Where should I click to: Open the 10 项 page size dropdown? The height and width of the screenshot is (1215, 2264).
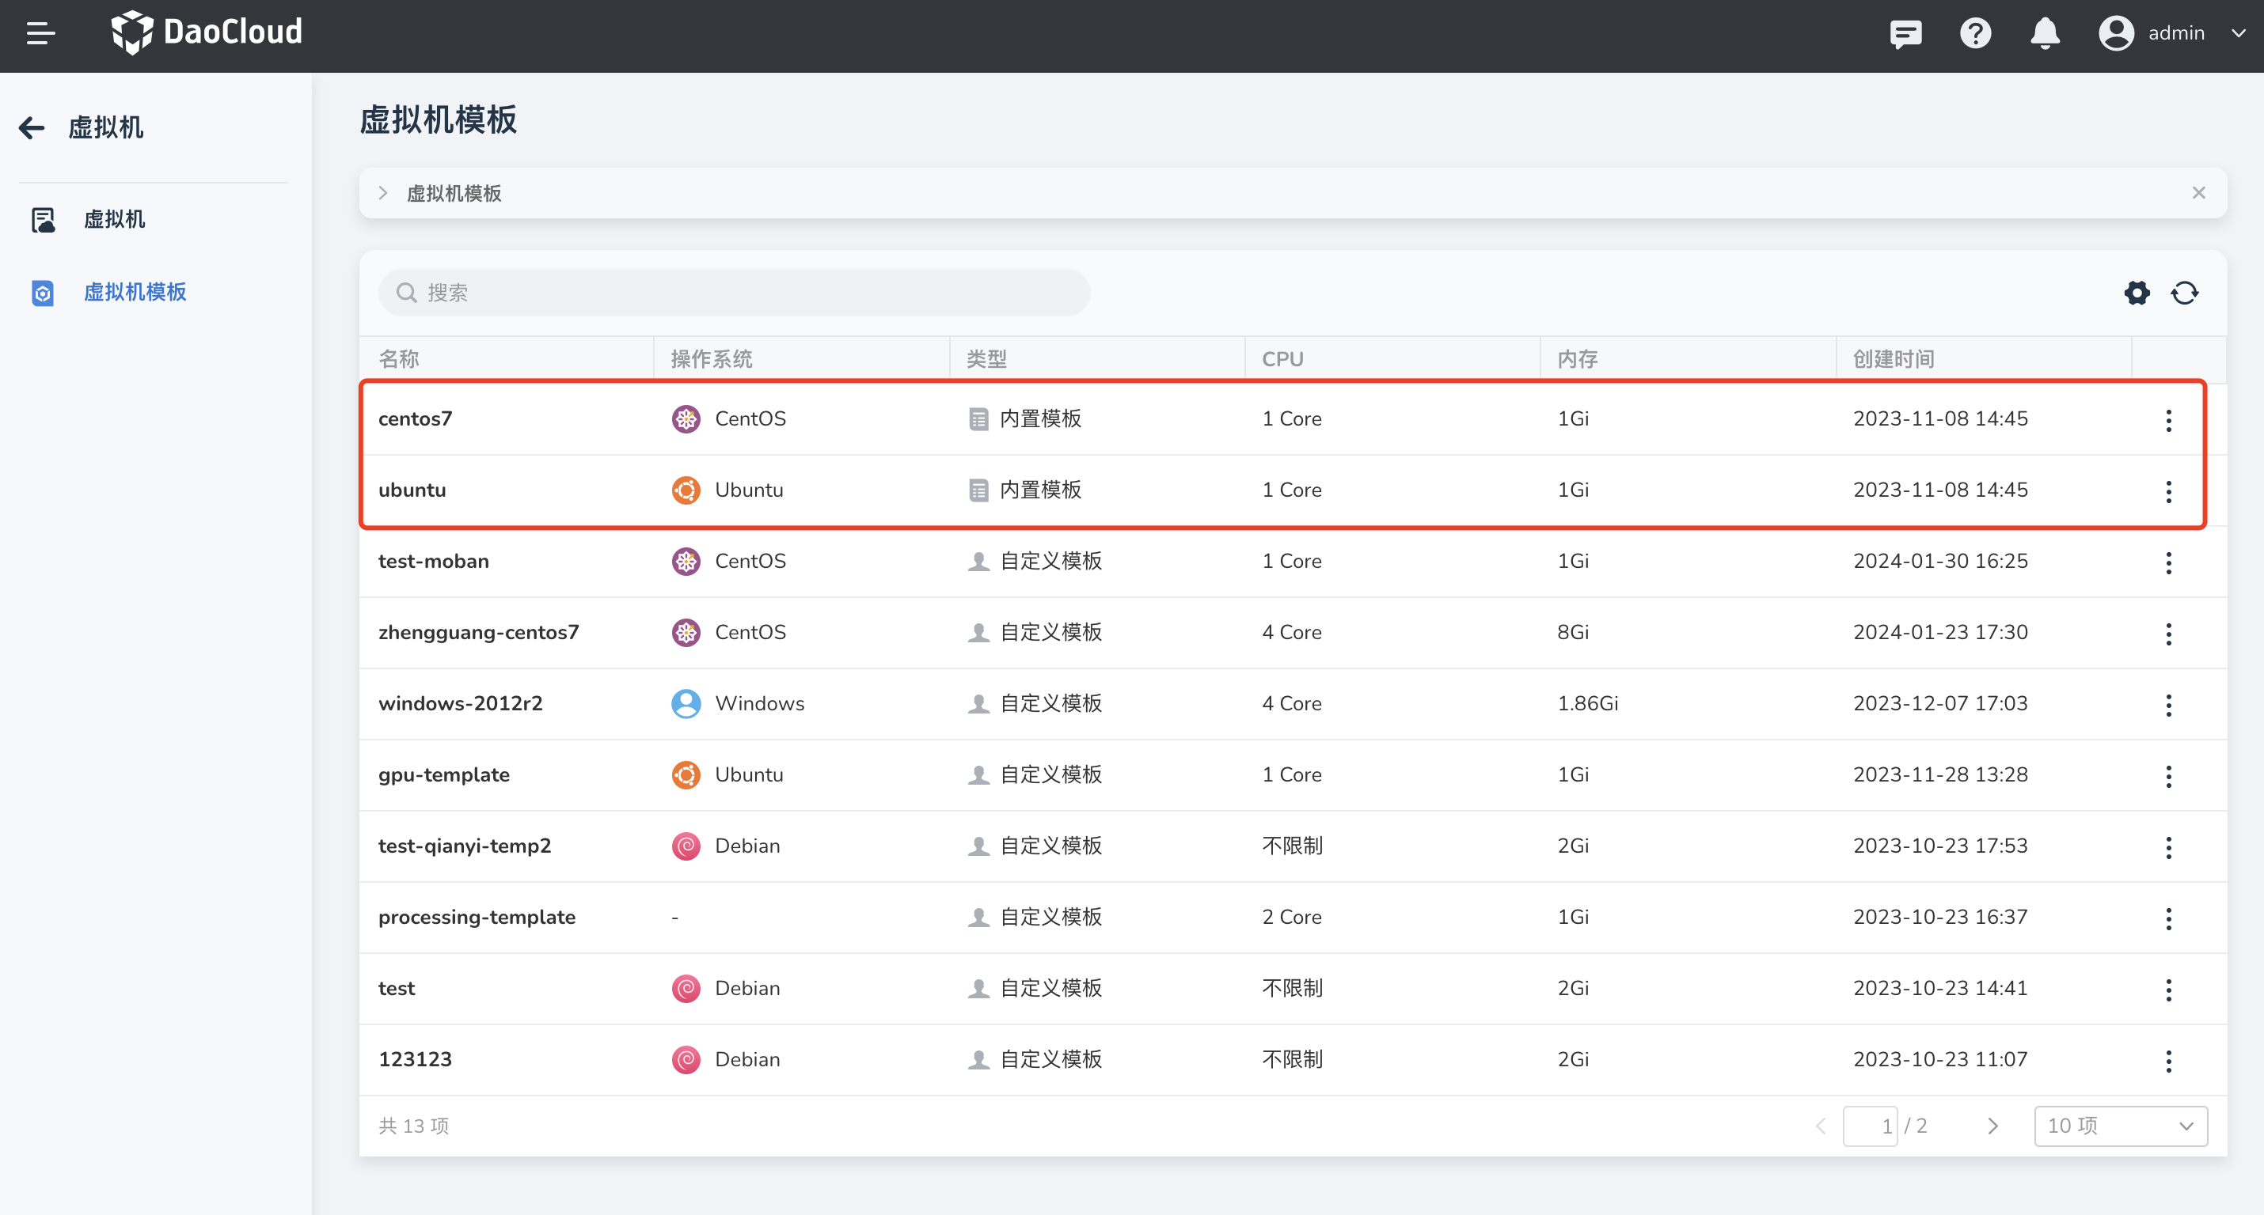click(x=2120, y=1126)
